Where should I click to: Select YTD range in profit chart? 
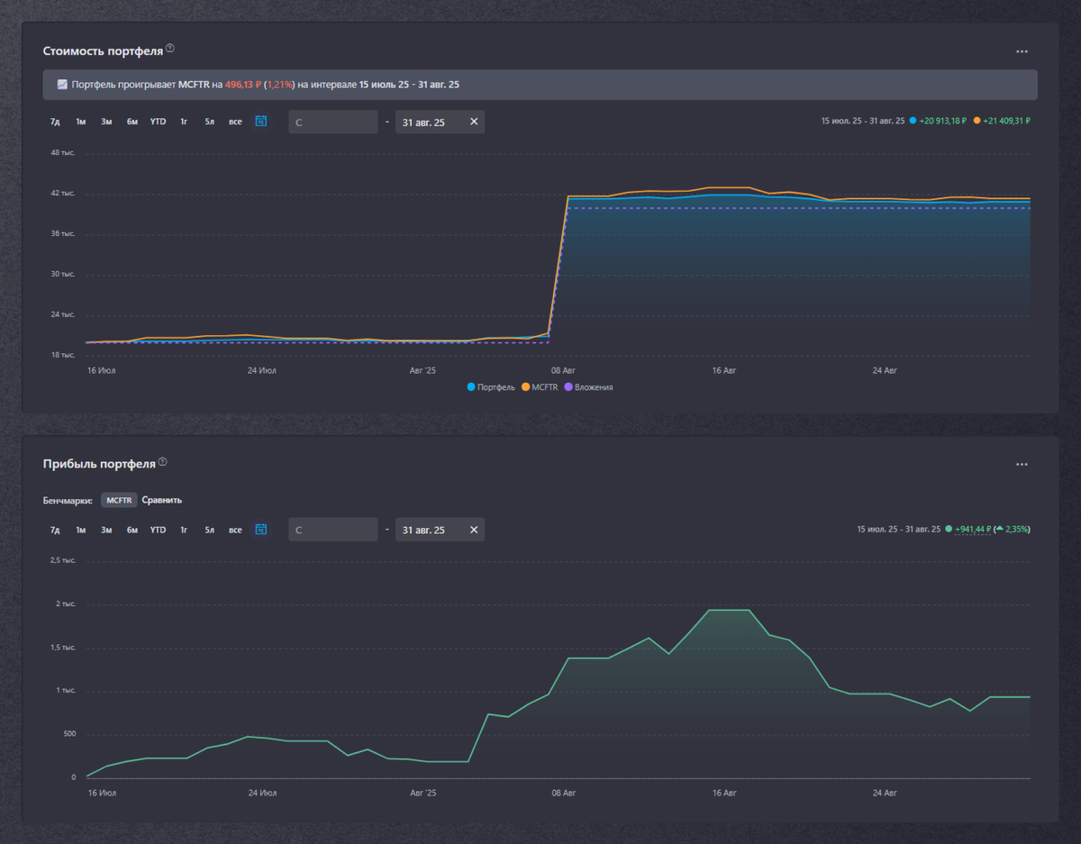pyautogui.click(x=158, y=530)
